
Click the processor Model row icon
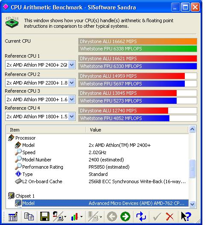click(18, 145)
